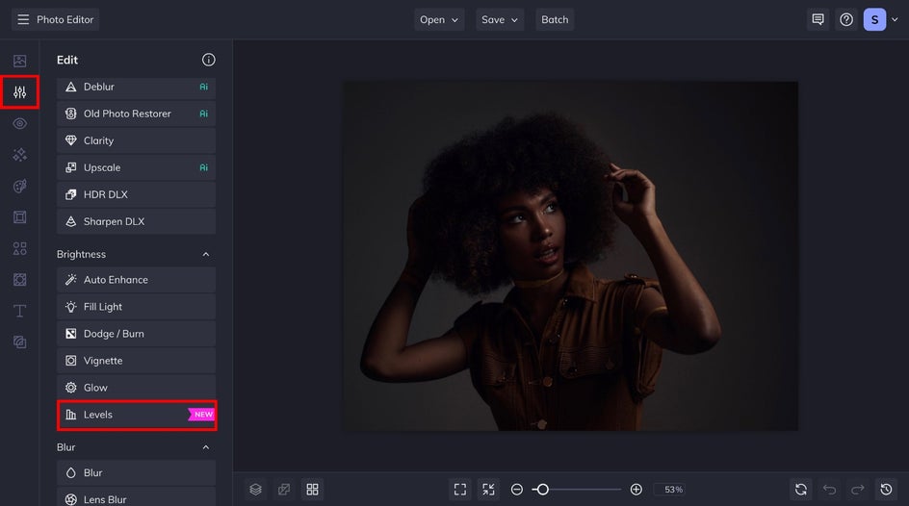Open the Frames sidebar icon
Screen dimensions: 909x506
click(19, 217)
